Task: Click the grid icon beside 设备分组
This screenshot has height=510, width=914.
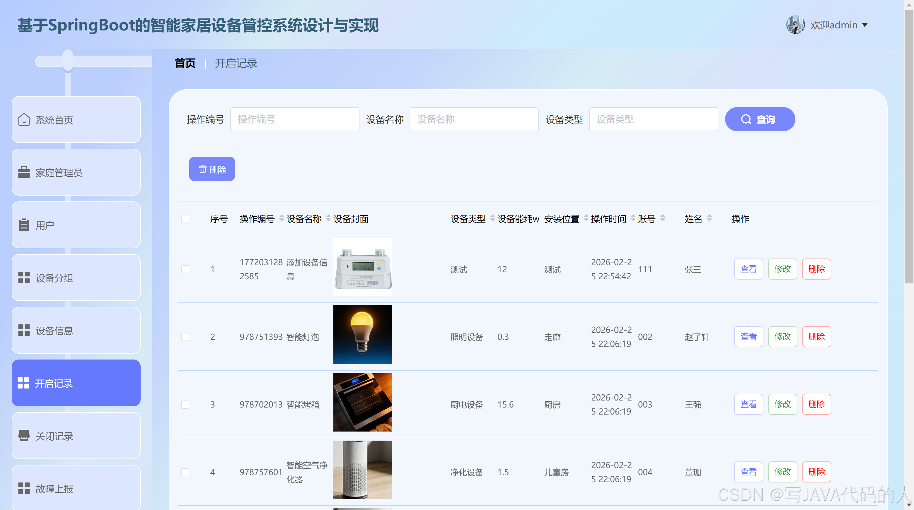Action: [x=24, y=277]
